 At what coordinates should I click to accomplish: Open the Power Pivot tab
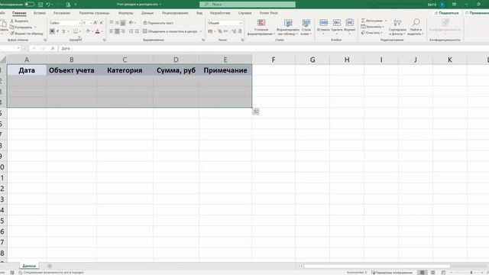click(x=268, y=13)
